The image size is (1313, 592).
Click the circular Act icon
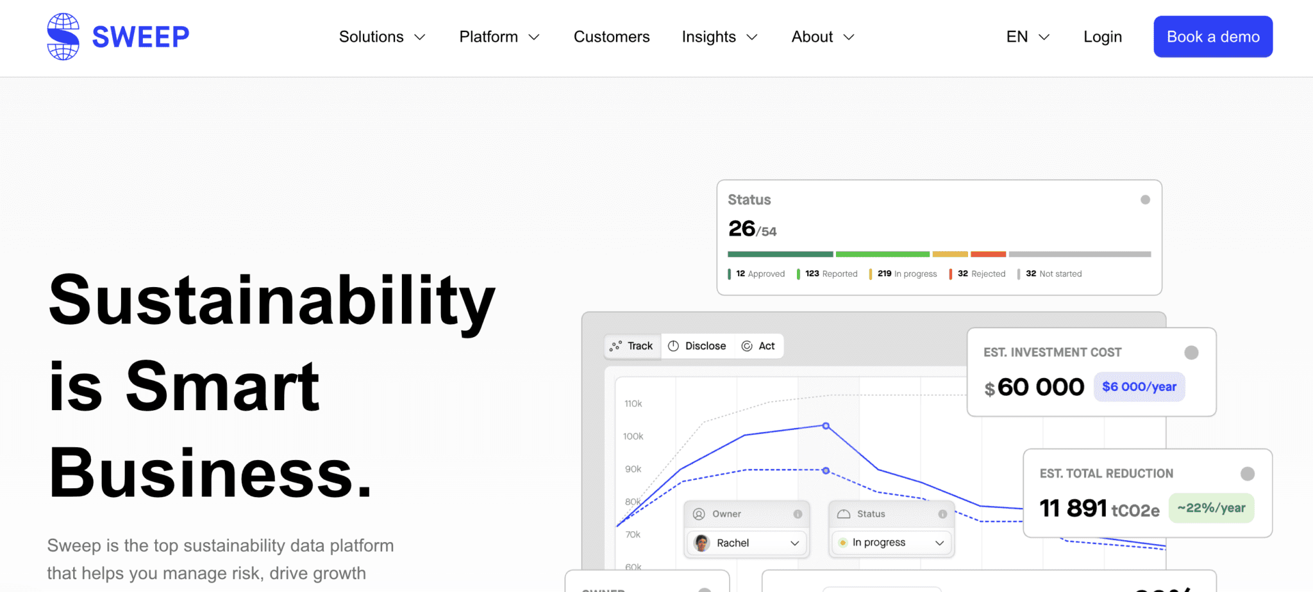coord(748,346)
